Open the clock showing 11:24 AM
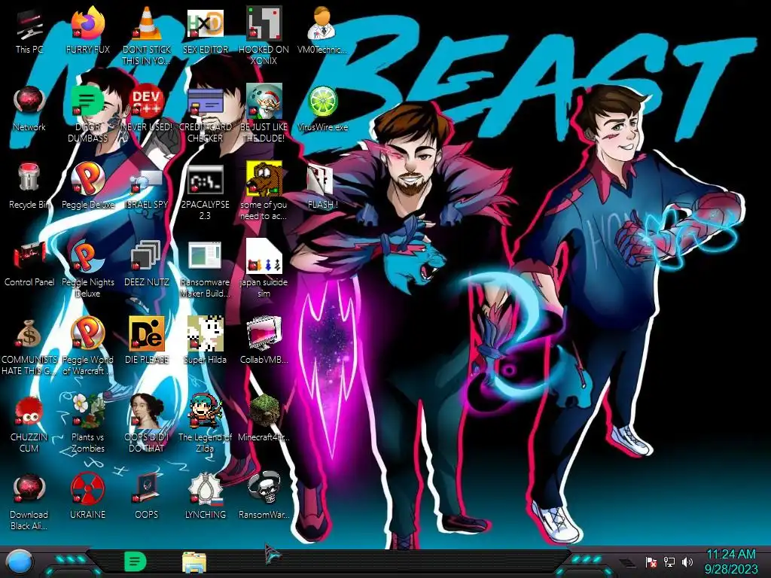This screenshot has width=771, height=578. (730, 561)
